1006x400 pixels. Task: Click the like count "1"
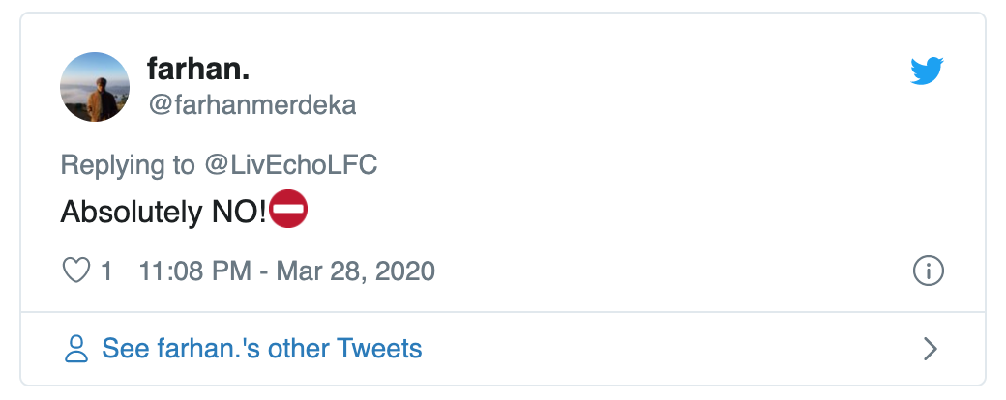tap(106, 271)
